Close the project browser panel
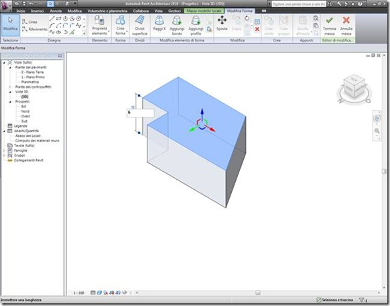This screenshot has height=306, width=390. (60, 56)
